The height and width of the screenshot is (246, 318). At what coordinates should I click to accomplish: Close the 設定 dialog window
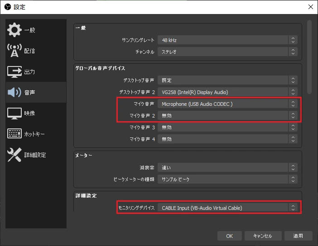coord(310,7)
